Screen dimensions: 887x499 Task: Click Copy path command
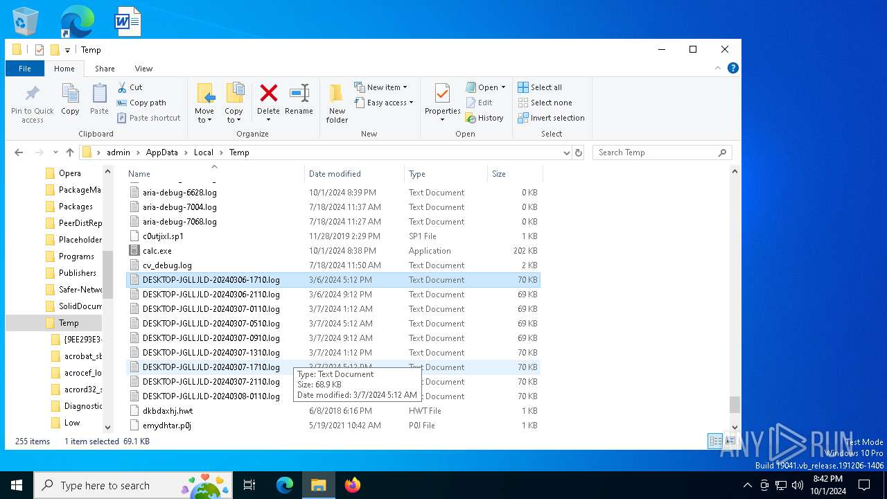coord(141,103)
